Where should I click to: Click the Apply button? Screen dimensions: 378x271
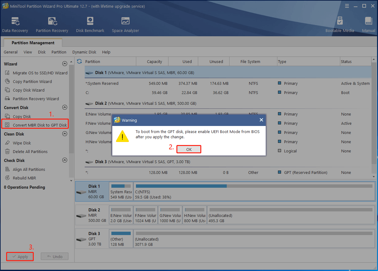[x=20, y=257]
